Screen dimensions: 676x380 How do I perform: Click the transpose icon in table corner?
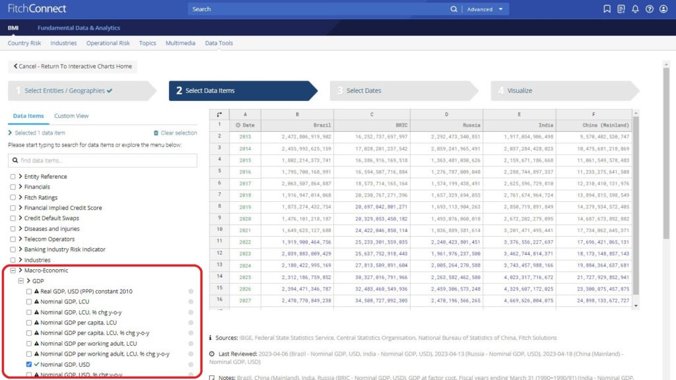coord(219,114)
